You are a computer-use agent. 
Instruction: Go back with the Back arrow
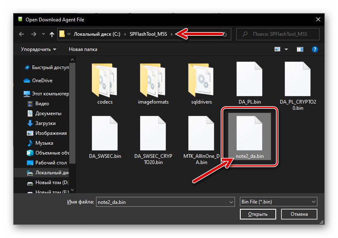tap(21, 34)
